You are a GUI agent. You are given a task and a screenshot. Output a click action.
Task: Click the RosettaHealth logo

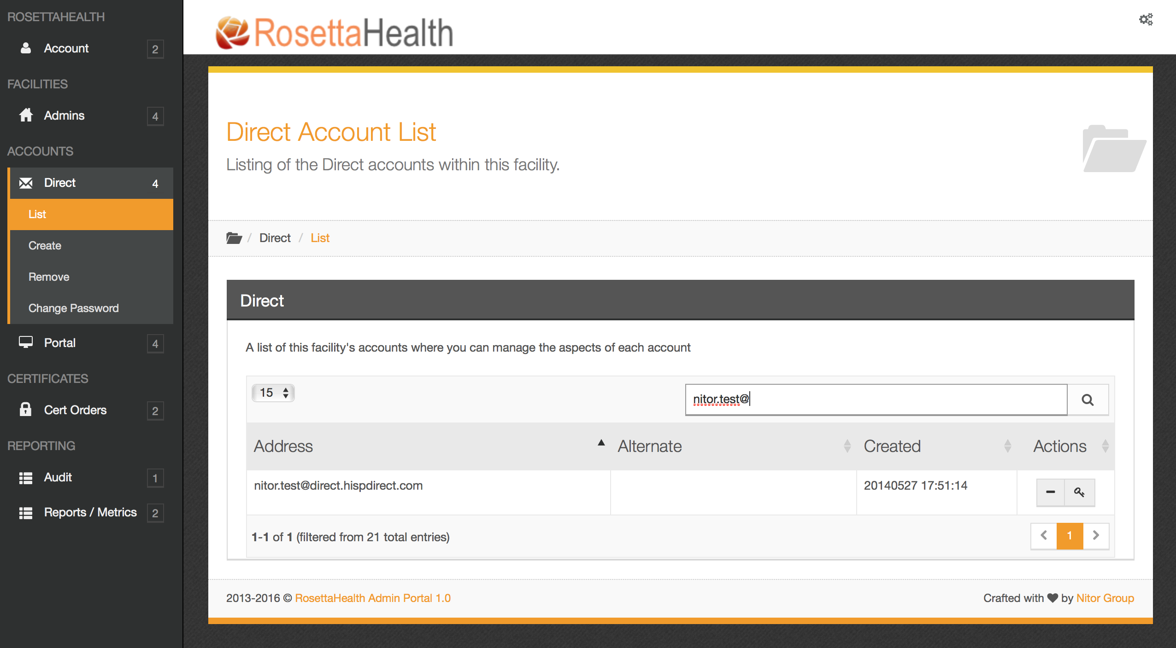pos(335,32)
